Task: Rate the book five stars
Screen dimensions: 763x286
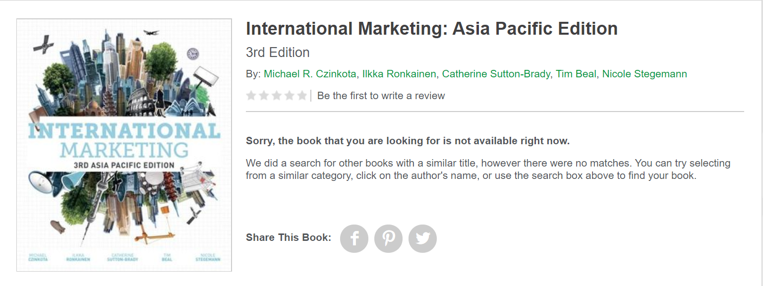Action: [302, 96]
